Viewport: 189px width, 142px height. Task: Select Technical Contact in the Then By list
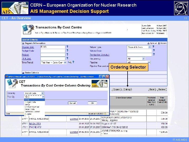[34, 112]
